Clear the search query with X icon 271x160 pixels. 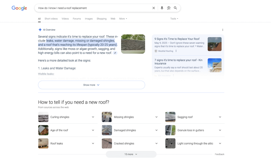pos(153,8)
